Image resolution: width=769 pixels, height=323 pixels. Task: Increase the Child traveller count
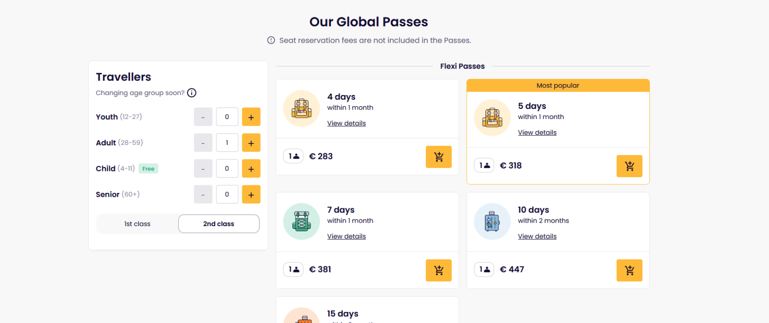tap(251, 169)
